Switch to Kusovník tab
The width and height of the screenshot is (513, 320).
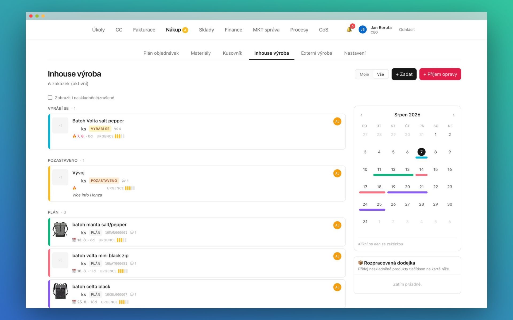click(x=232, y=53)
